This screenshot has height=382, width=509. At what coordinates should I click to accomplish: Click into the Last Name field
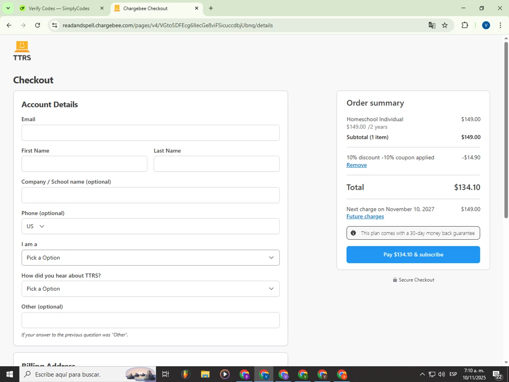216,164
